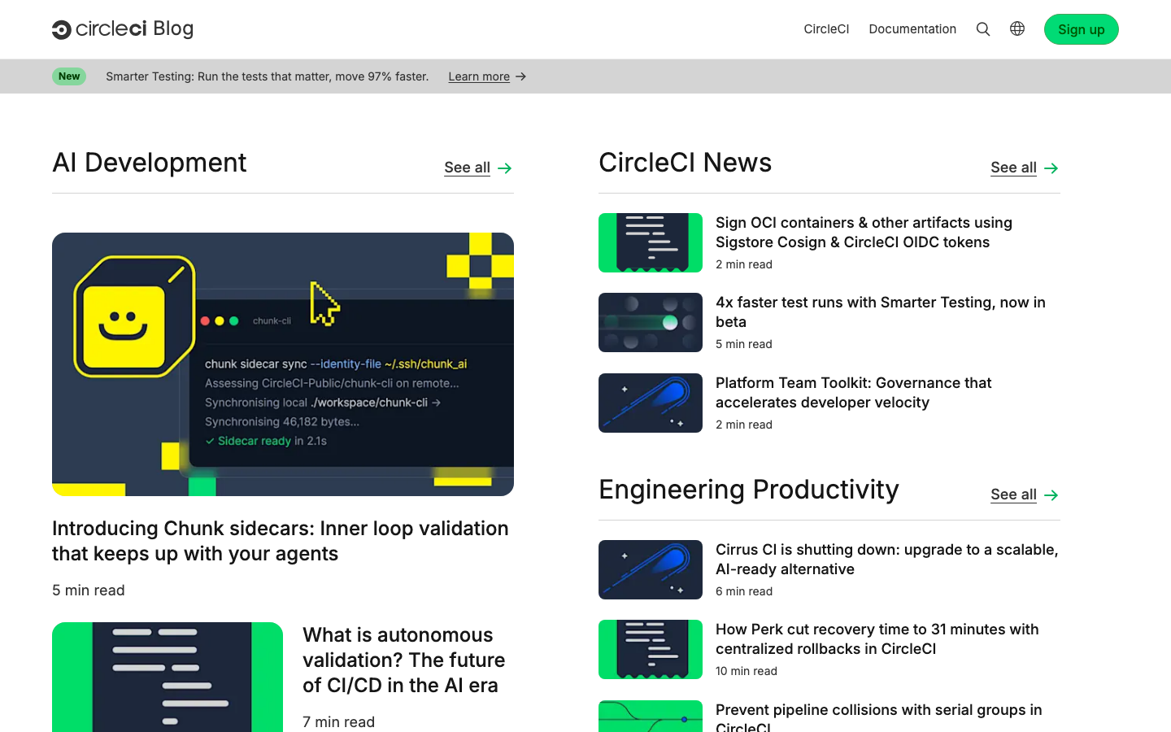Screen dimensions: 1171x732
Task: Open the Documentation nav link
Action: coord(912,29)
